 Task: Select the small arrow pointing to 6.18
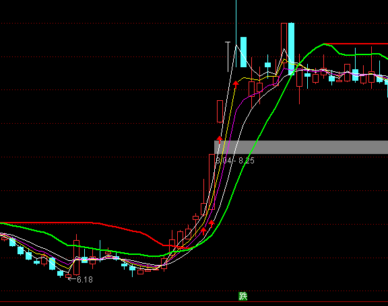72,279
